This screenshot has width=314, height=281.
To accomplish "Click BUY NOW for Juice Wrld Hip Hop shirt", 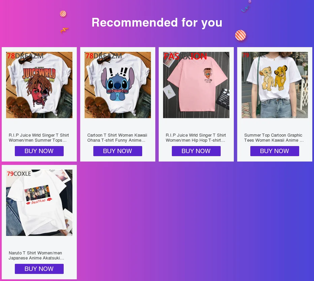I will coord(196,151).
